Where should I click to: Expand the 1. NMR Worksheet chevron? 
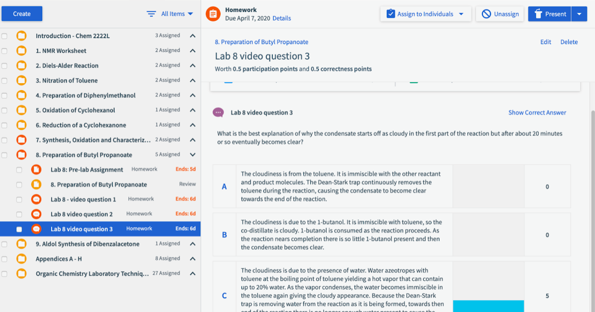click(193, 51)
